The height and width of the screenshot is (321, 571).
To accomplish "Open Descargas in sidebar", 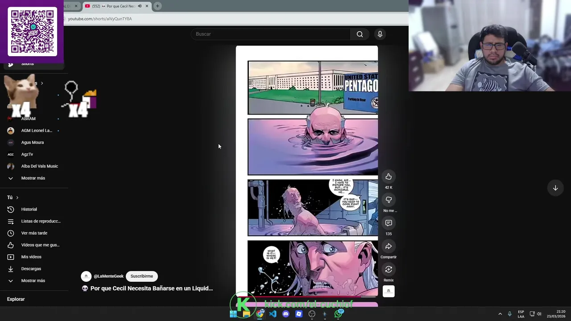I will pyautogui.click(x=31, y=269).
